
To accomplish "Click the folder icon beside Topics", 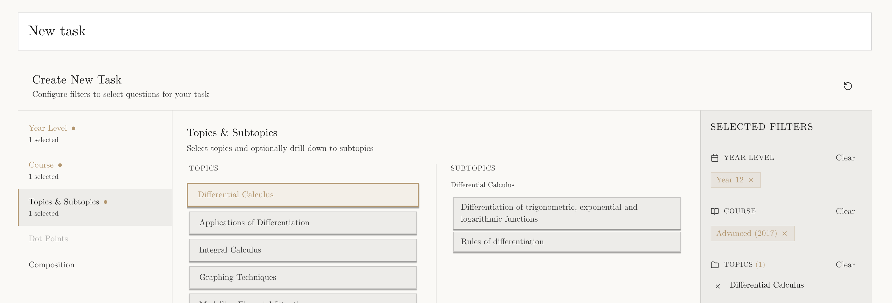I will 714,265.
